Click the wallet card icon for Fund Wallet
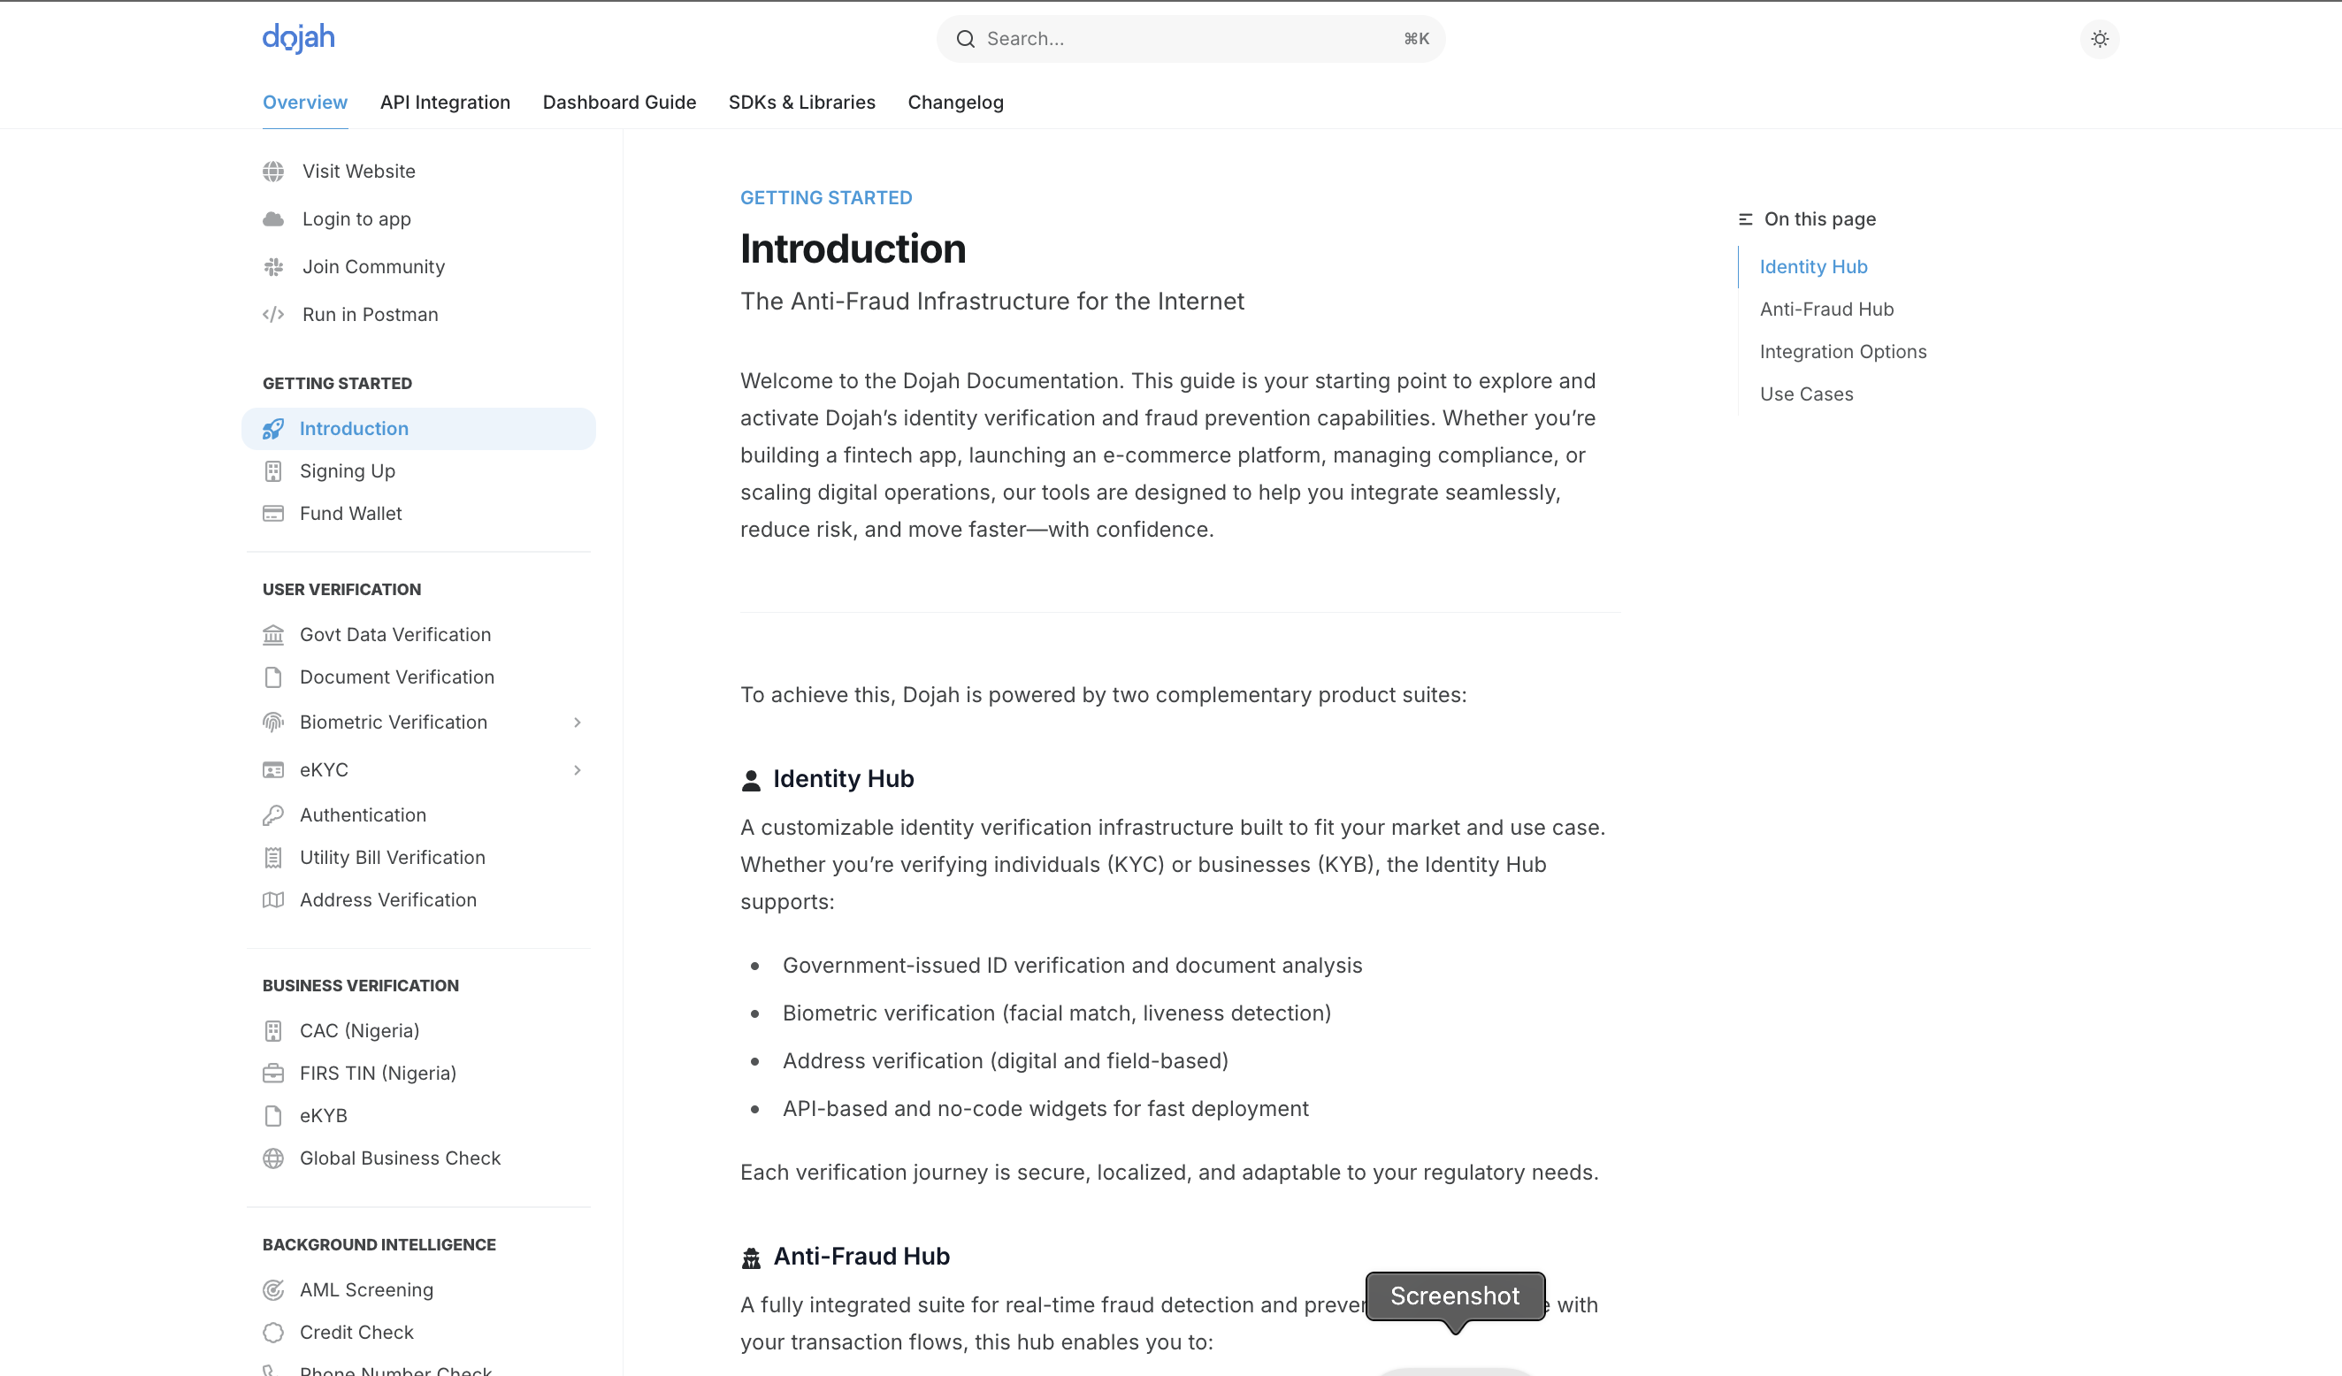2342x1376 pixels. [x=273, y=514]
